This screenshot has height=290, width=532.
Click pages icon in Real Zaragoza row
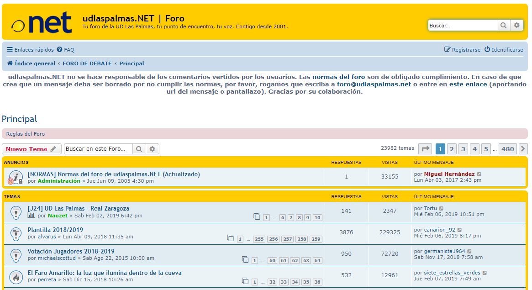pyautogui.click(x=257, y=217)
